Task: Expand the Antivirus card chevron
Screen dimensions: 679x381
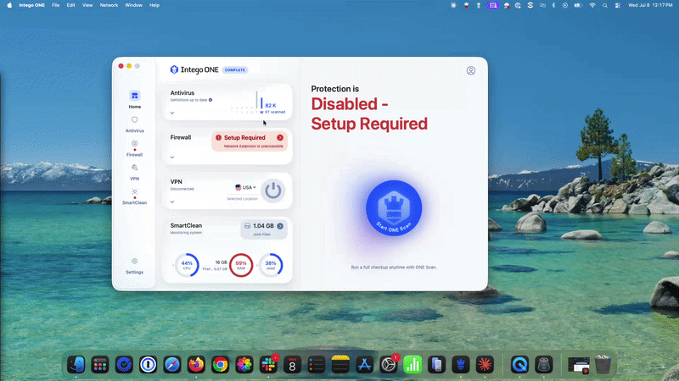Action: tap(172, 113)
